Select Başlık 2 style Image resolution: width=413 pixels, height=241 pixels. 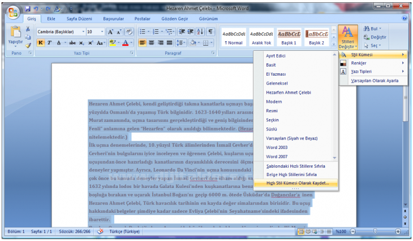(317, 38)
